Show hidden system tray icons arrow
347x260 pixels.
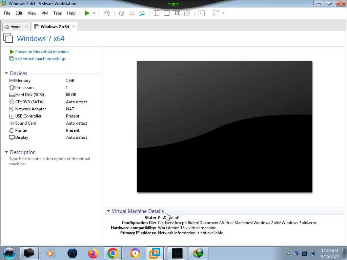[x=288, y=254]
